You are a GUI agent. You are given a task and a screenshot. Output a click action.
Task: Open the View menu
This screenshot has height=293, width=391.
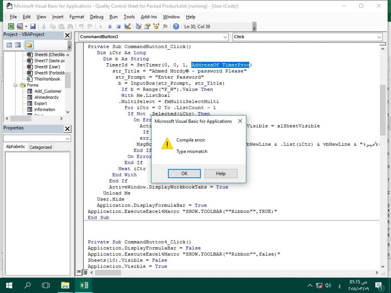tap(41, 17)
